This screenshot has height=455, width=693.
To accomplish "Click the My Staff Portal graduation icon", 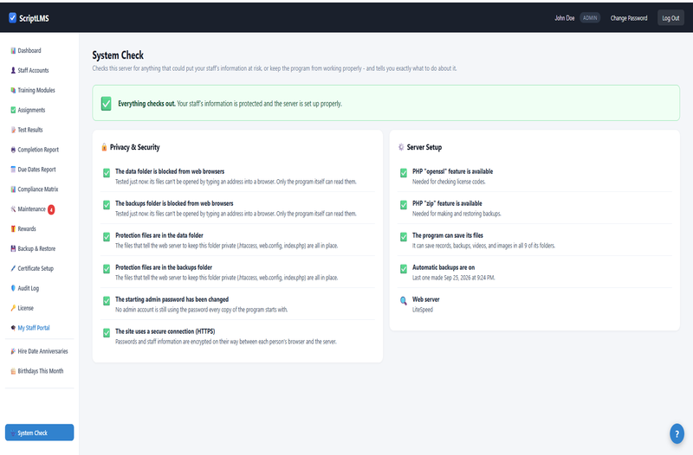I will tap(13, 328).
